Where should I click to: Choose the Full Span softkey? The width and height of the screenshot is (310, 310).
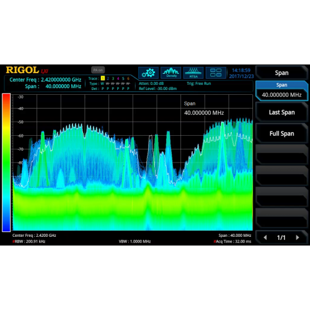[281, 133]
